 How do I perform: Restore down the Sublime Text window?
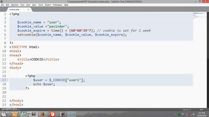200,1
